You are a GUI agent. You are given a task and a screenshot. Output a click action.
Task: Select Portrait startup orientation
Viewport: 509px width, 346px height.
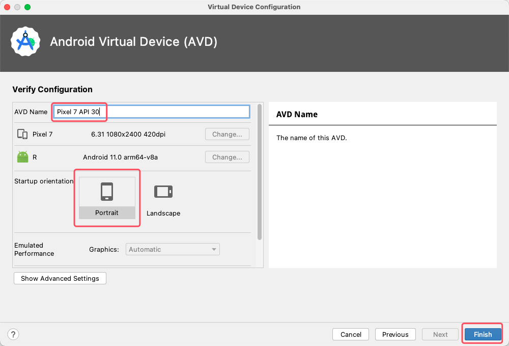pos(107,198)
